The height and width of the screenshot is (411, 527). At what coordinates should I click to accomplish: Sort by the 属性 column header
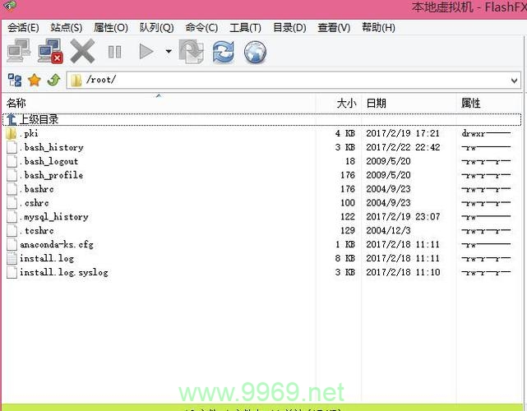tap(489, 103)
